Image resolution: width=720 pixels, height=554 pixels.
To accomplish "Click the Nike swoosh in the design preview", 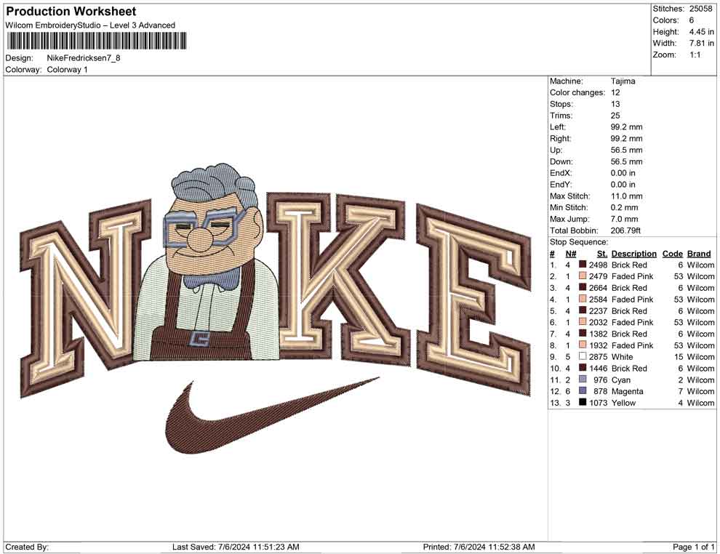I will (x=272, y=415).
